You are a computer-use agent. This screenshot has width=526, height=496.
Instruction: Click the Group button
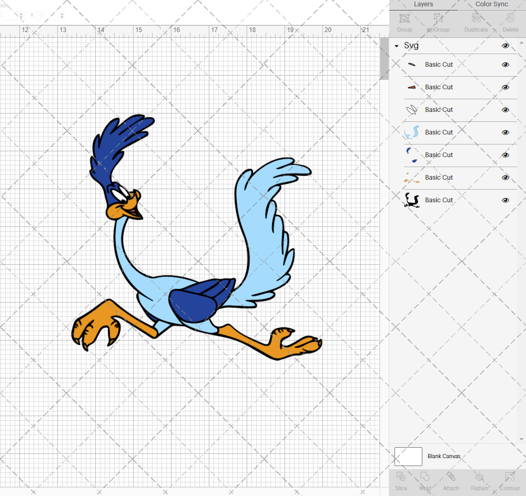[404, 24]
